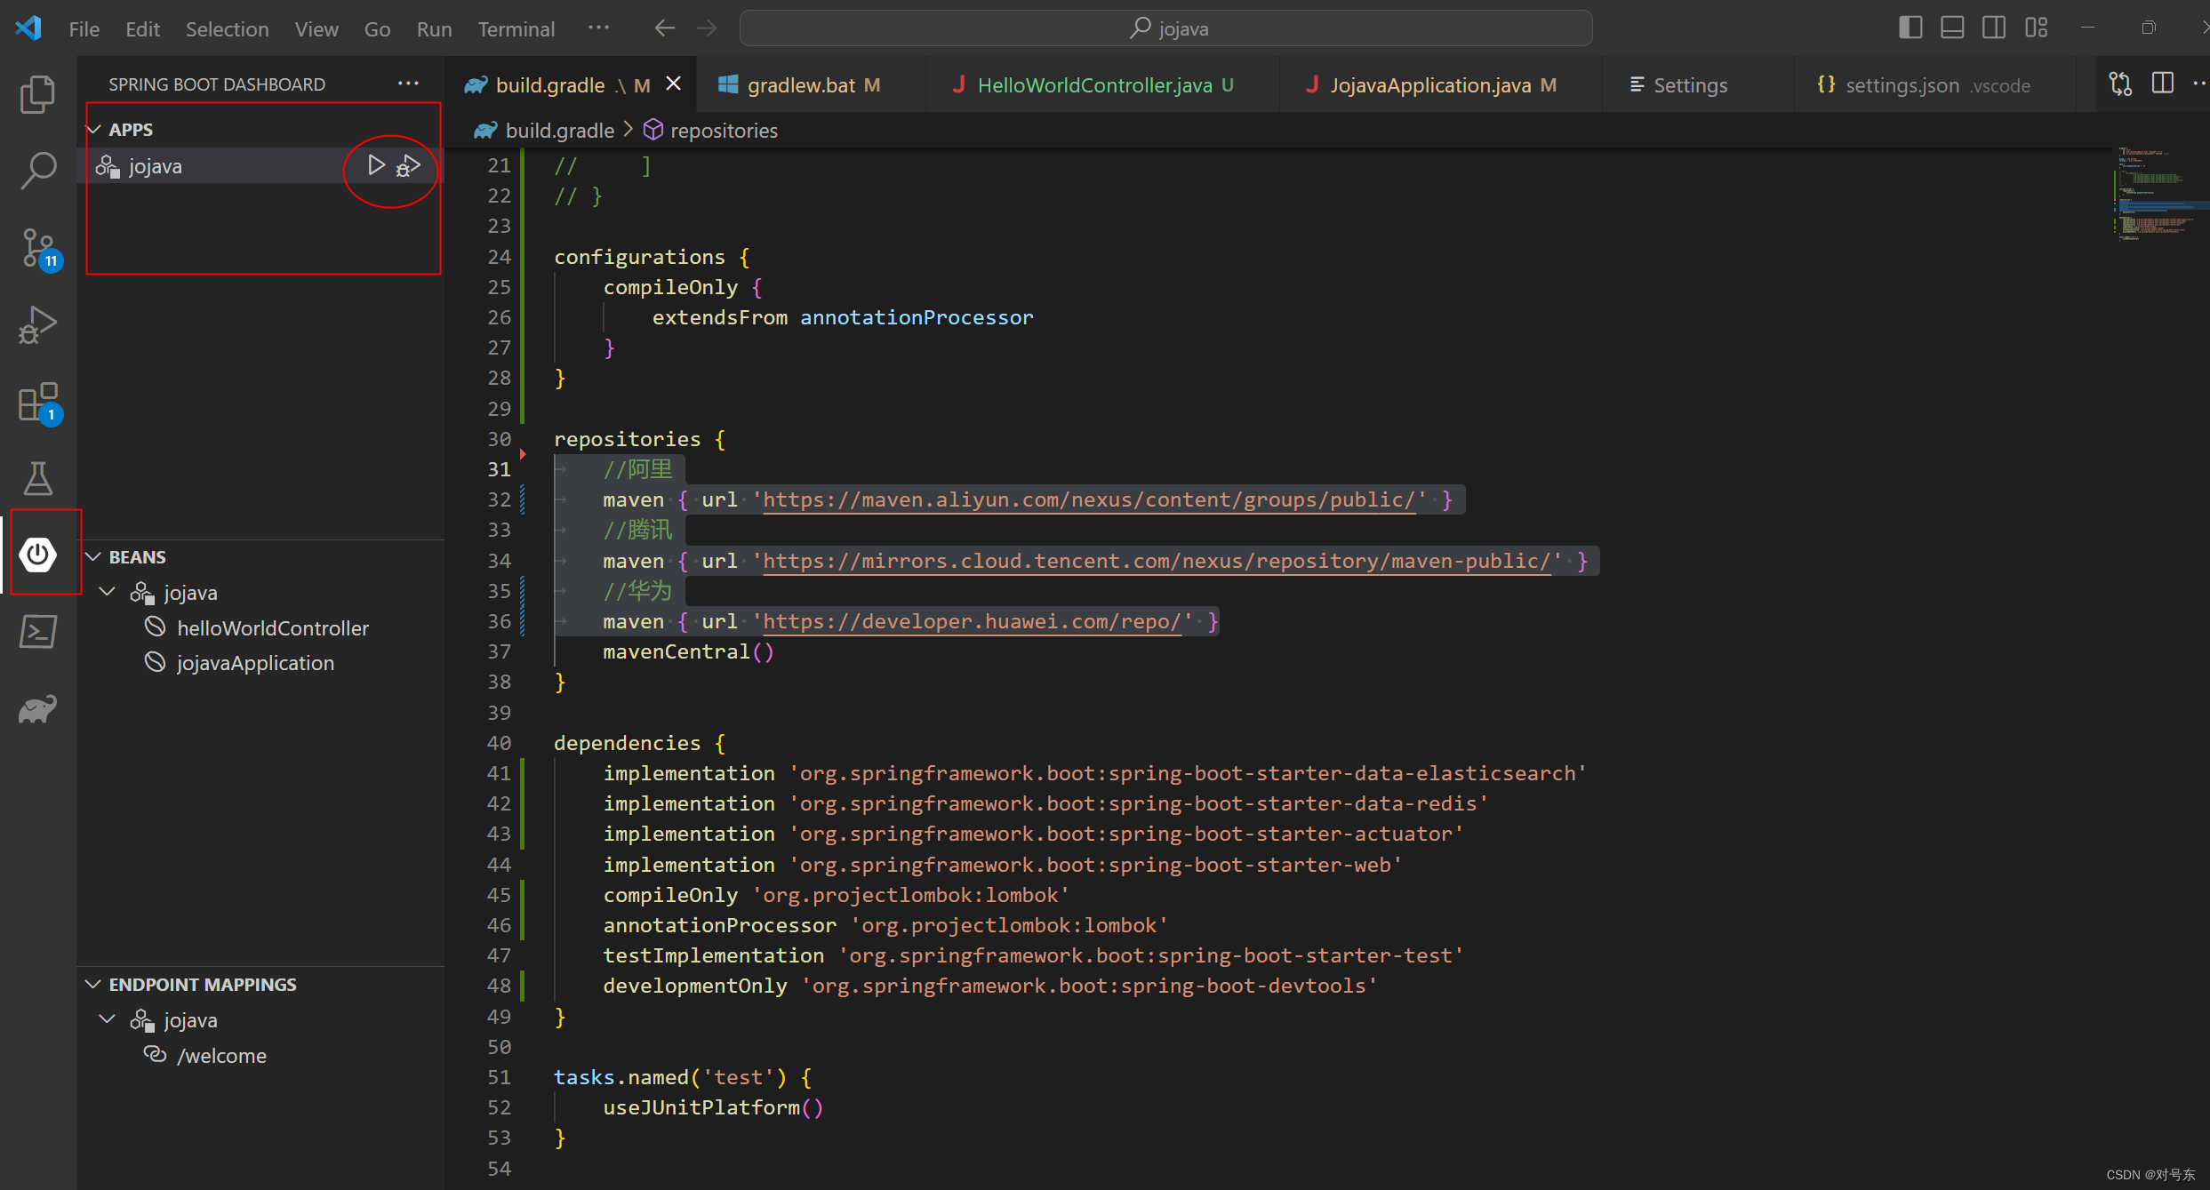Open Source Control view with 11 badge
This screenshot has height=1190, width=2210.
pyautogui.click(x=37, y=248)
